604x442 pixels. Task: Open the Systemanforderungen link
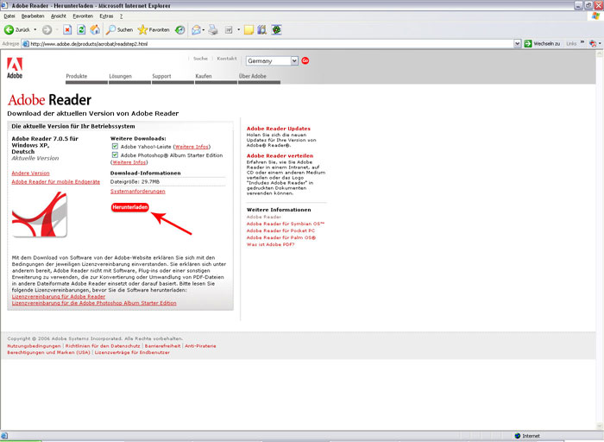pos(138,191)
